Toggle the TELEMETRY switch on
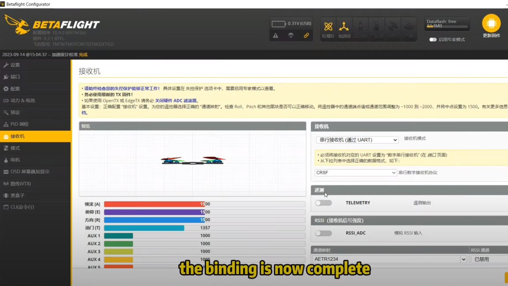508x286 pixels. [x=323, y=203]
